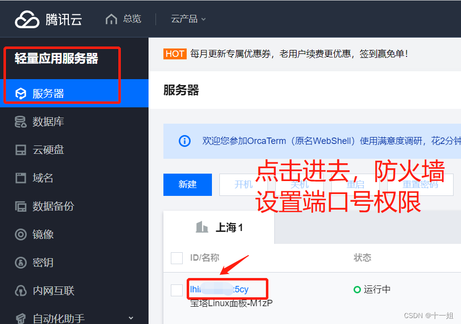Open 云硬盘 in the sidebar
461x324 pixels.
[48, 150]
